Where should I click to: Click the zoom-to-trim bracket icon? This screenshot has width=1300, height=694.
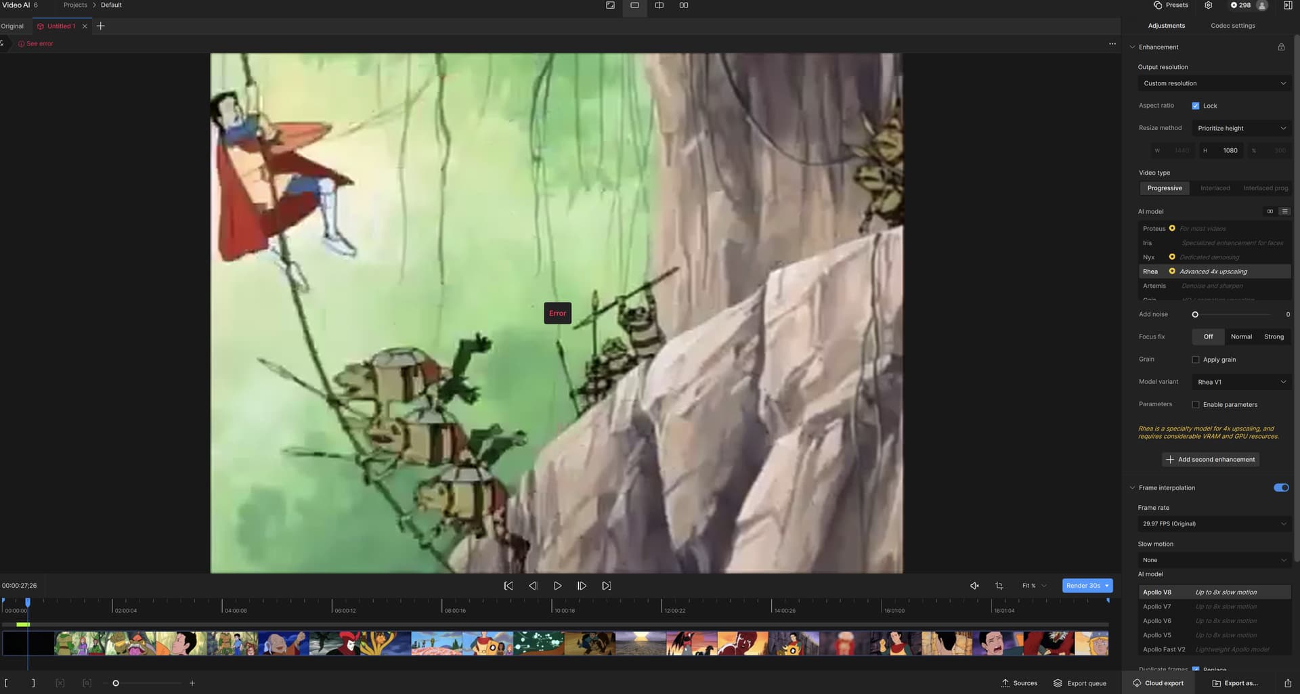pyautogui.click(x=87, y=684)
